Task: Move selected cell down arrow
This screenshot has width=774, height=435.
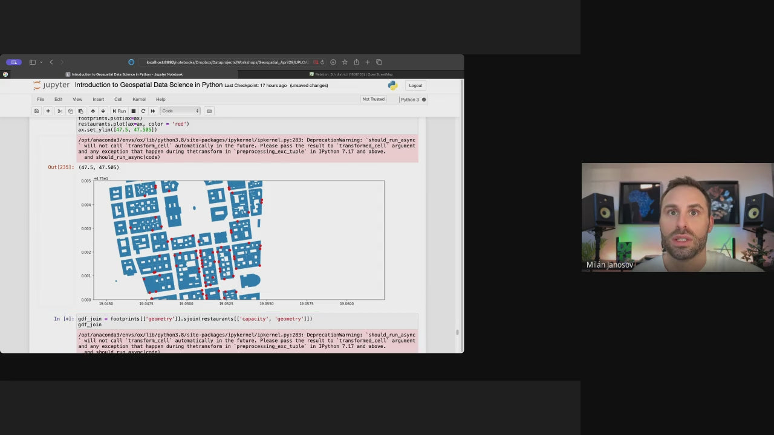Action: (103, 111)
